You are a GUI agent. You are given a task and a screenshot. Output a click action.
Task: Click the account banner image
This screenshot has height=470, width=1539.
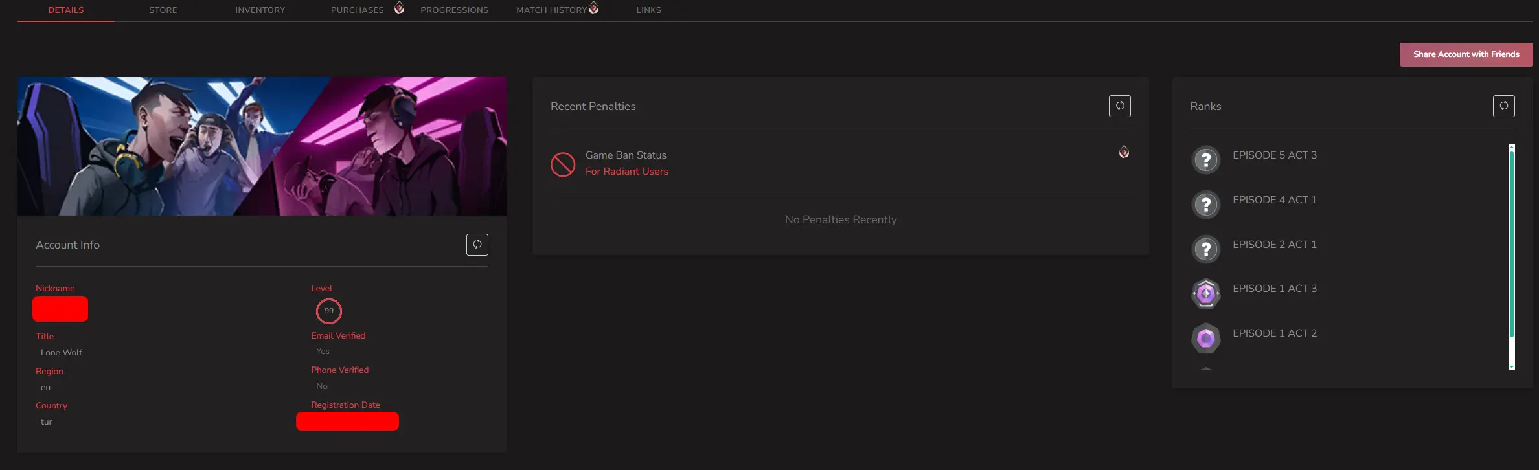tap(262, 146)
